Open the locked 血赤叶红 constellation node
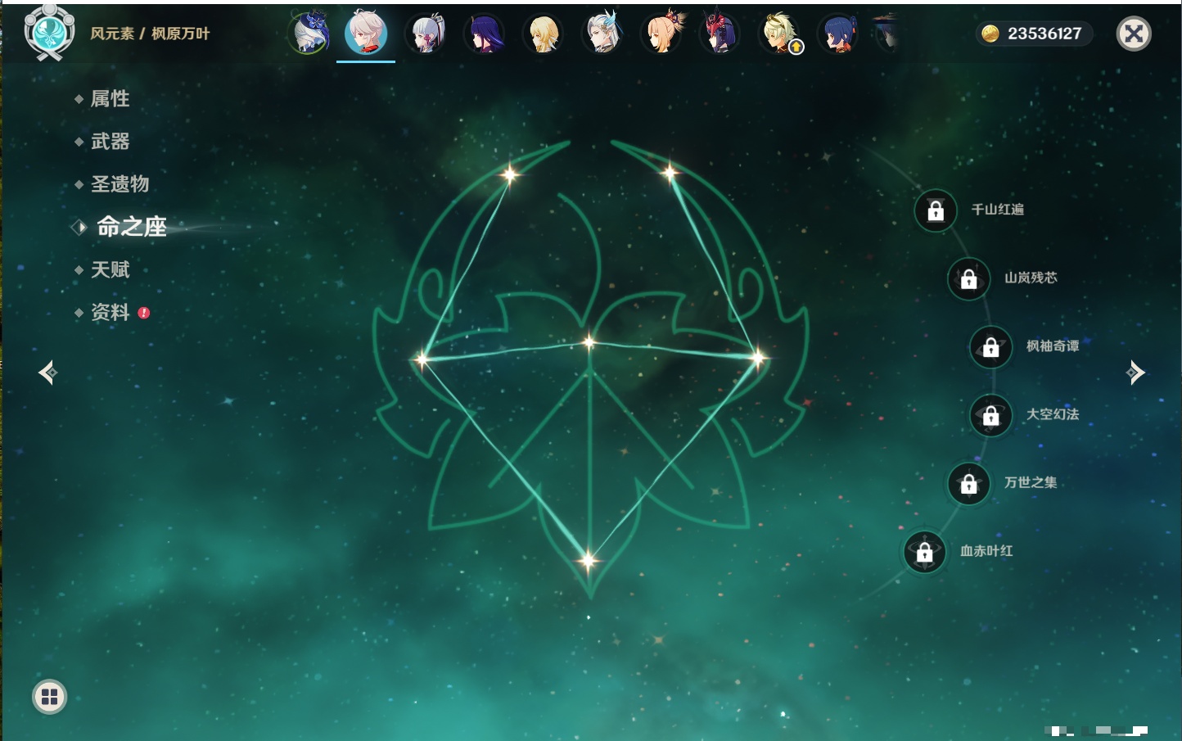1182x741 pixels. point(925,552)
